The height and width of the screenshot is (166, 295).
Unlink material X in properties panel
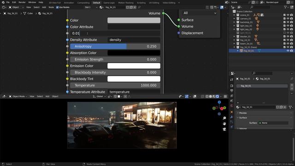click(285, 107)
